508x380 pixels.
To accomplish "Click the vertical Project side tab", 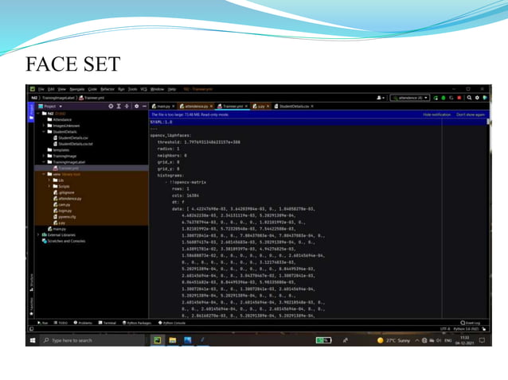I will [x=31, y=111].
